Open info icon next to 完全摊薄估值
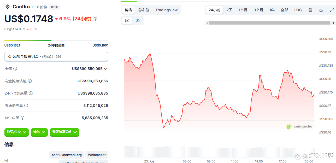The height and width of the screenshot is (163, 336). pyautogui.click(x=30, y=81)
